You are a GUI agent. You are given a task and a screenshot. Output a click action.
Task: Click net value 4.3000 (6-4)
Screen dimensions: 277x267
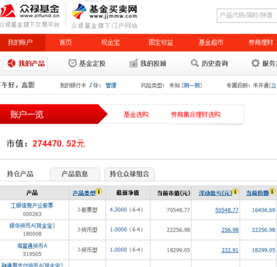pos(126,210)
